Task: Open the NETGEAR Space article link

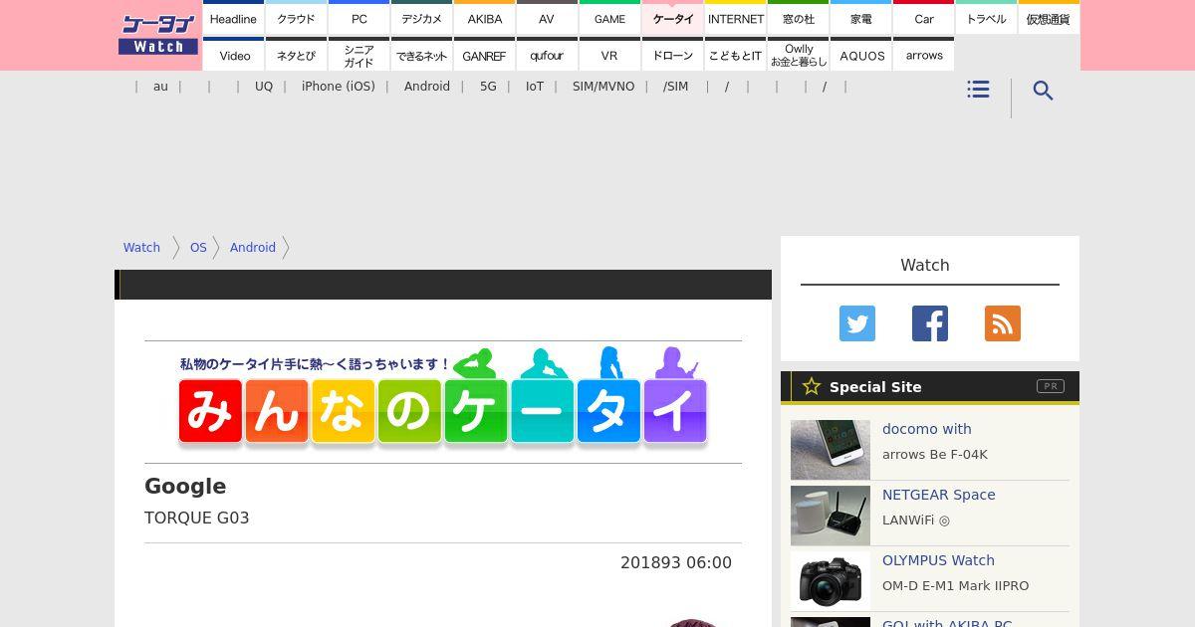Action: [x=939, y=495]
